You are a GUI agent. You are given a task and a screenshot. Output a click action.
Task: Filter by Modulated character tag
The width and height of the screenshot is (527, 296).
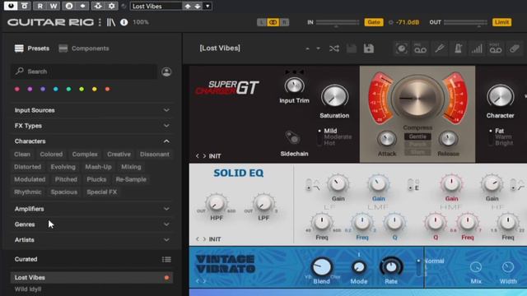click(30, 179)
